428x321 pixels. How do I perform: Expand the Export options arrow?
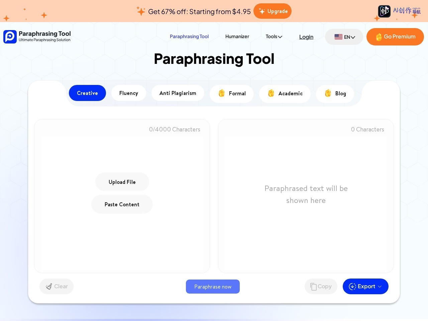pyautogui.click(x=380, y=287)
